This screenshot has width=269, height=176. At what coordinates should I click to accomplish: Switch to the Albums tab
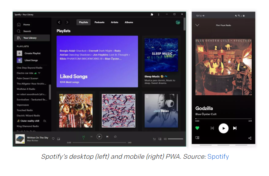tap(129, 22)
